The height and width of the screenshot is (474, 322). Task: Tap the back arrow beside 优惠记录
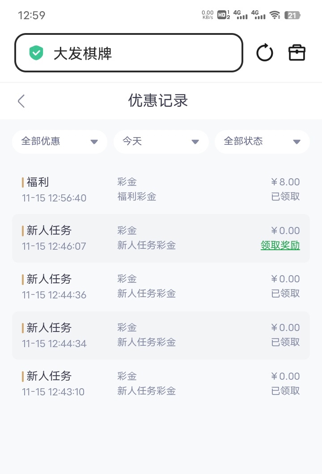coord(21,101)
